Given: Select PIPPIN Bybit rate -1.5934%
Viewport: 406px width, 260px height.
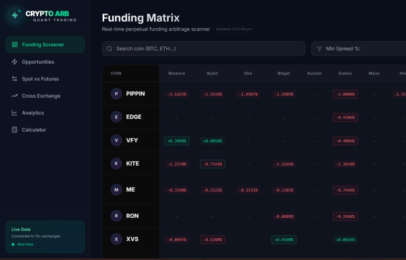Looking at the screenshot, I should (213, 94).
